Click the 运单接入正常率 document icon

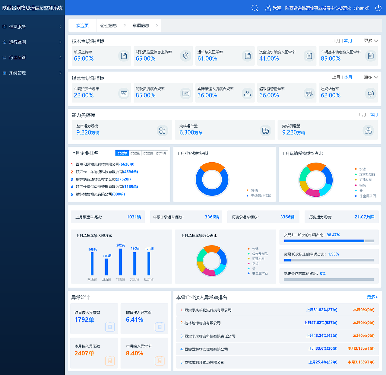tap(248, 56)
